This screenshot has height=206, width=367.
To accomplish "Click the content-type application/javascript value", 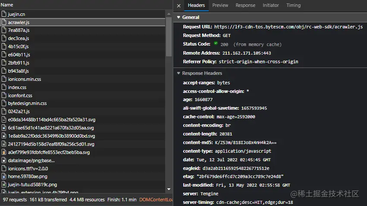I will point(243,151).
